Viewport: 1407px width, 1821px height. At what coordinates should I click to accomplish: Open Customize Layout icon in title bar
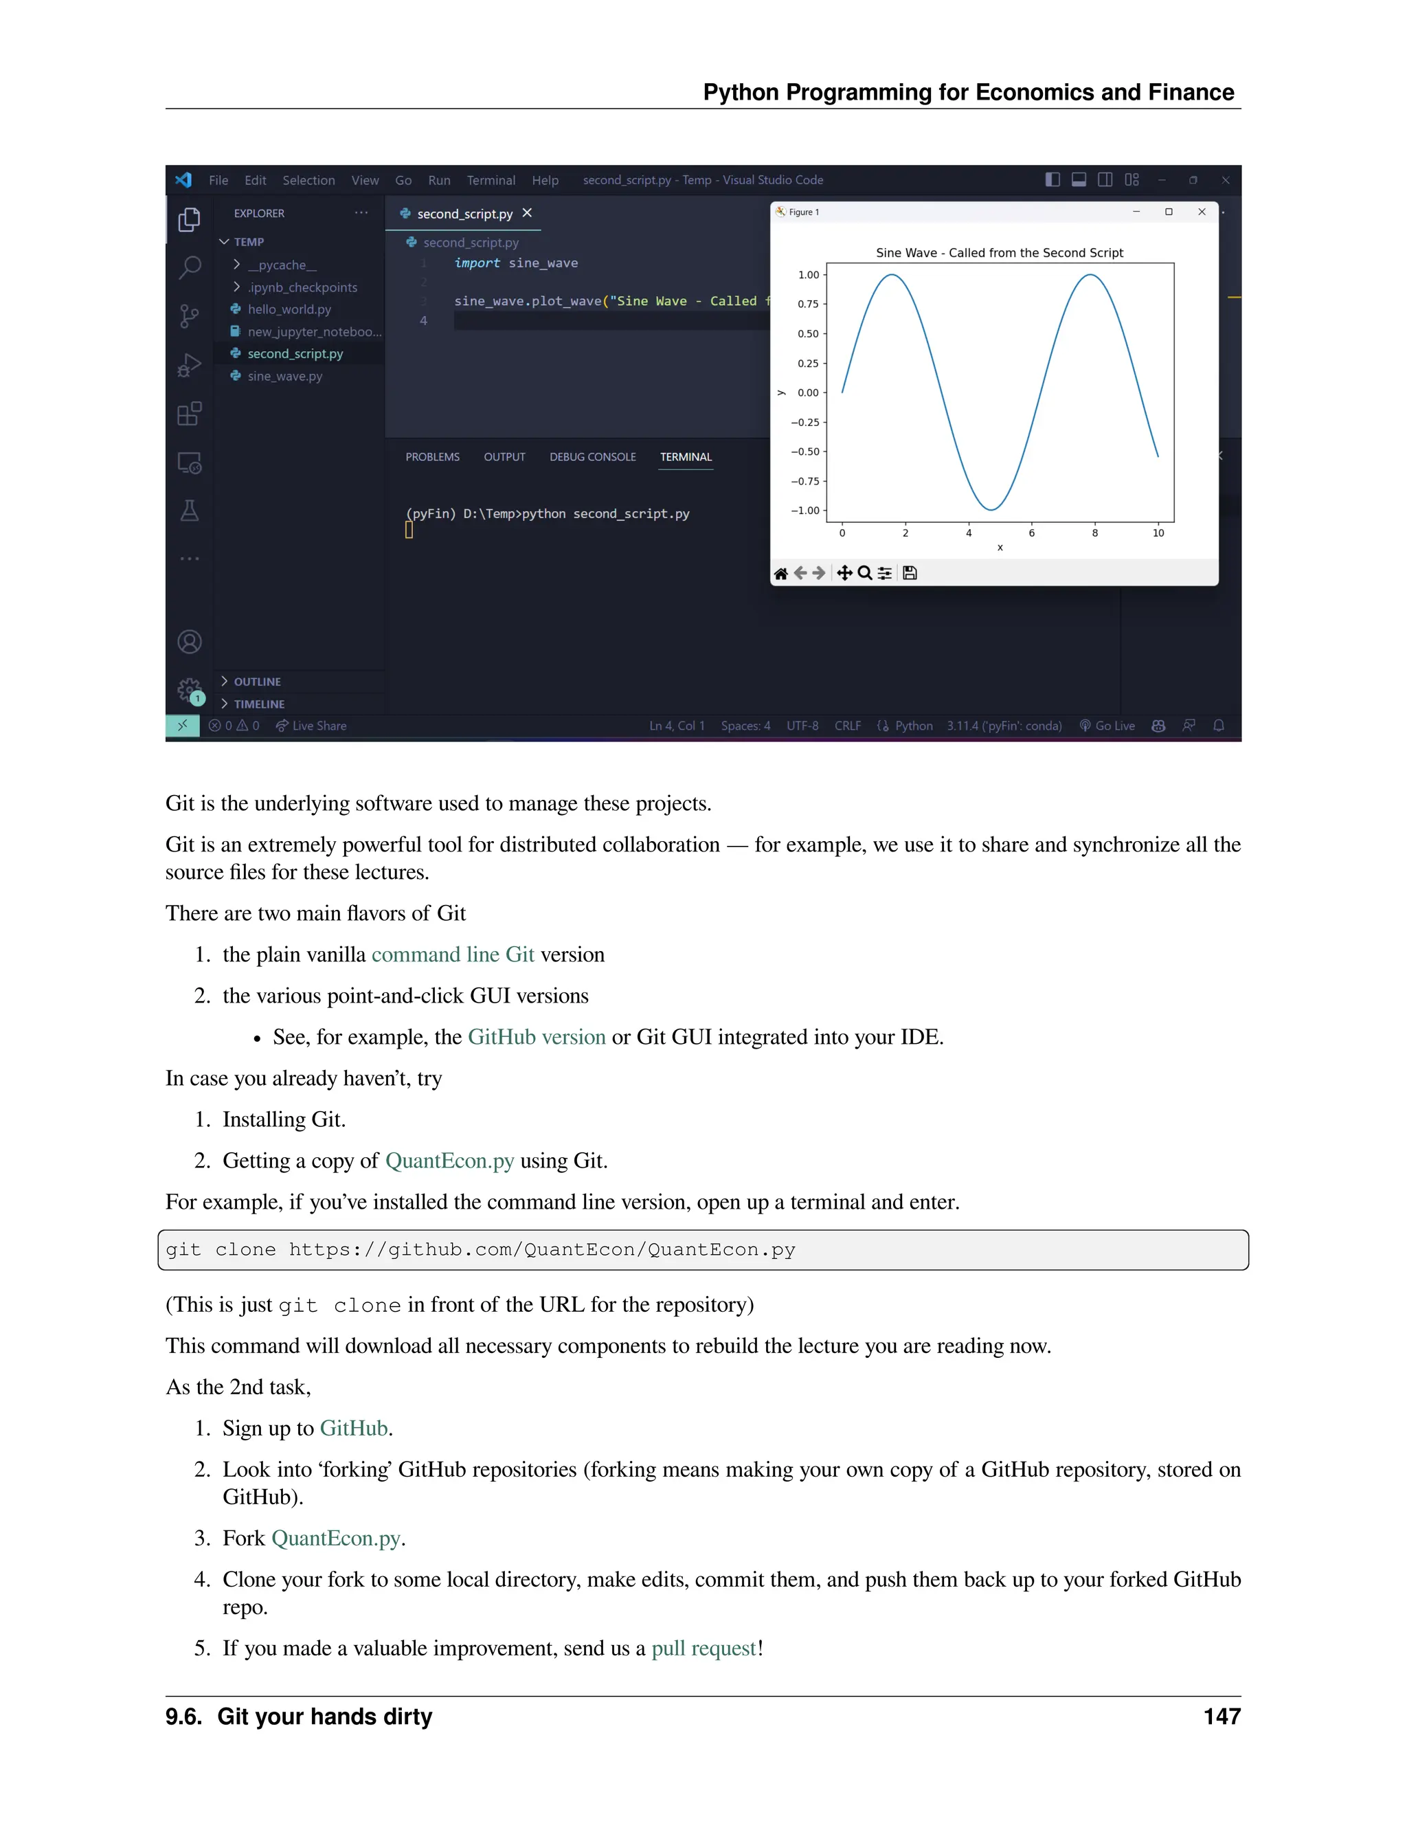click(x=1132, y=179)
